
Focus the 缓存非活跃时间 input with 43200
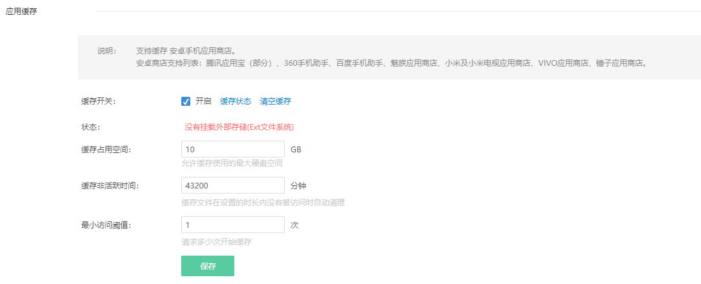233,185
